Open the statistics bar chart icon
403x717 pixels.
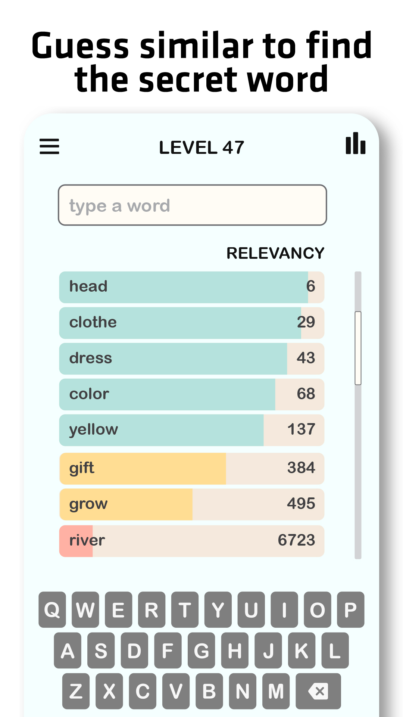click(355, 143)
